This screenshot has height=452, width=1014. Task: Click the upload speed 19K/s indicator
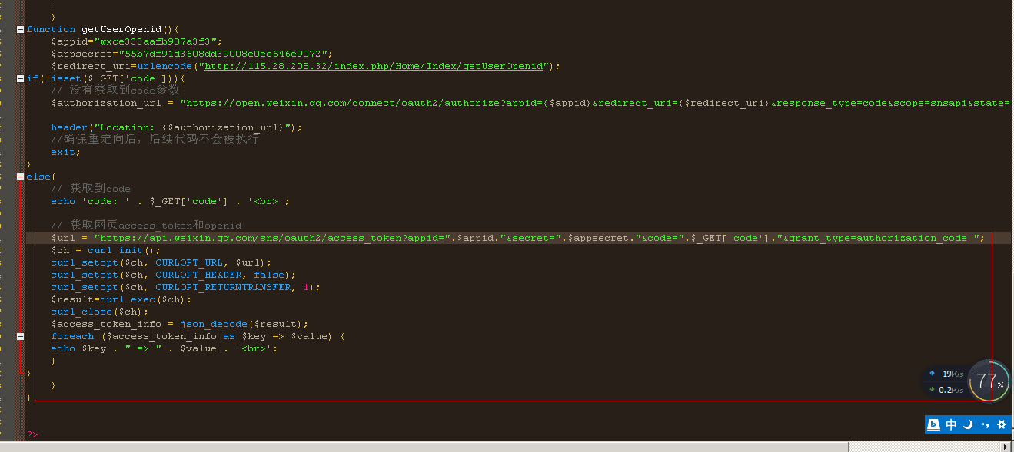[946, 374]
